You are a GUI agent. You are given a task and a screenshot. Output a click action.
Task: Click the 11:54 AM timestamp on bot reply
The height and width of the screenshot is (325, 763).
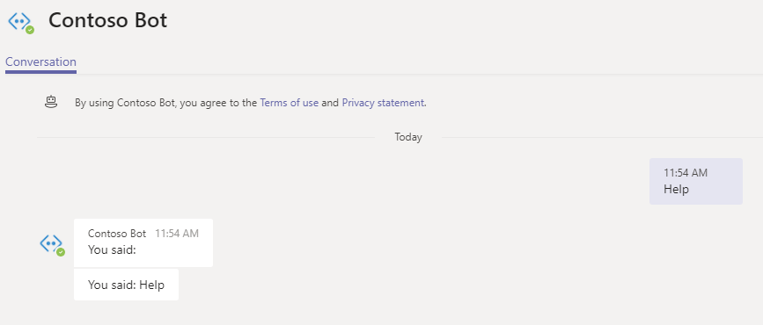click(177, 234)
